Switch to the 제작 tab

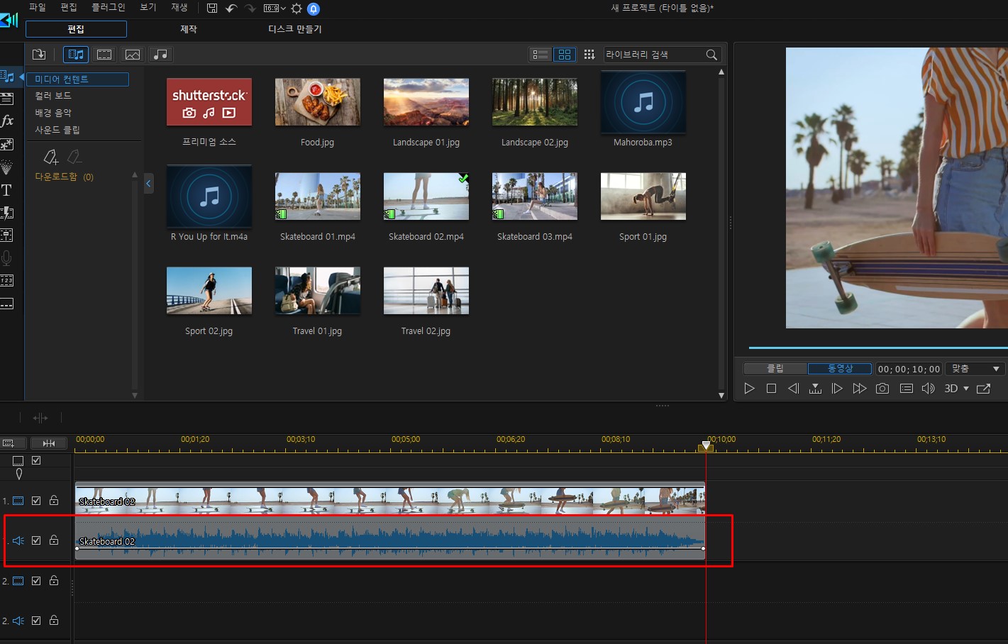pyautogui.click(x=188, y=29)
